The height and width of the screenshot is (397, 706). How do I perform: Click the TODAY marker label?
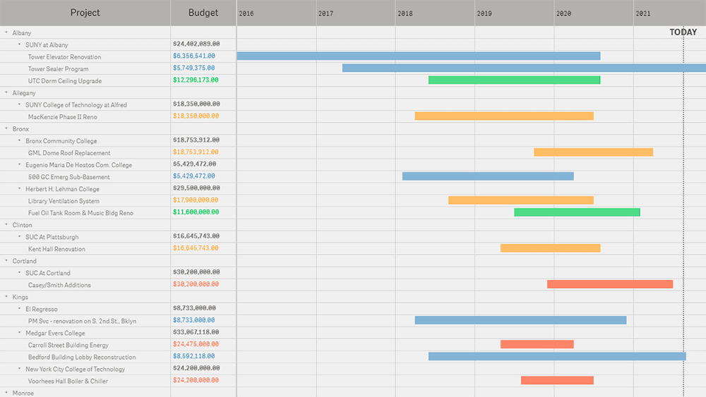[683, 32]
